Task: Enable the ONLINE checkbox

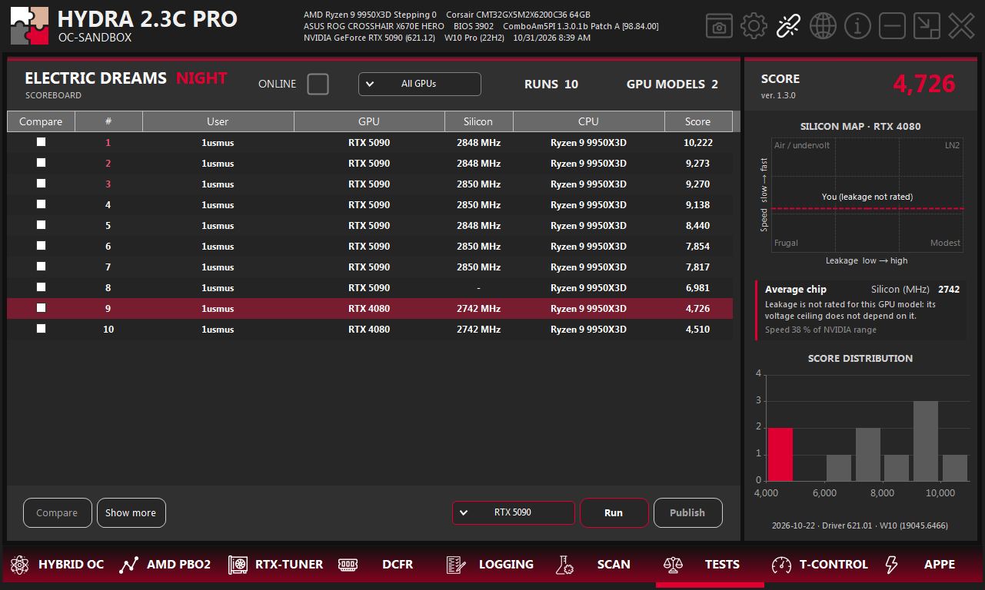Action: pyautogui.click(x=318, y=84)
